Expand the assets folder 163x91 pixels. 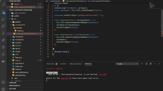pyautogui.click(x=25, y=22)
